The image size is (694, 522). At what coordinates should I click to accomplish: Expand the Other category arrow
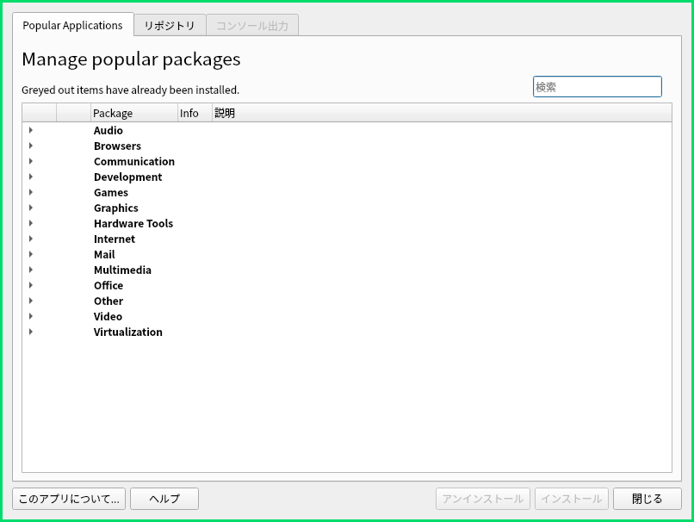(30, 301)
